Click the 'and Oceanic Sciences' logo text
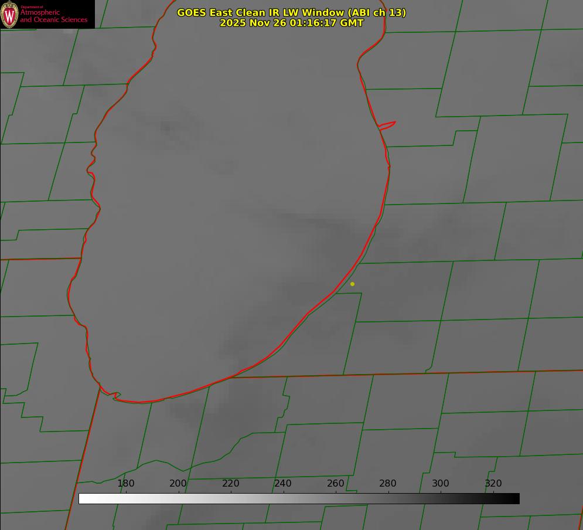 [53, 20]
